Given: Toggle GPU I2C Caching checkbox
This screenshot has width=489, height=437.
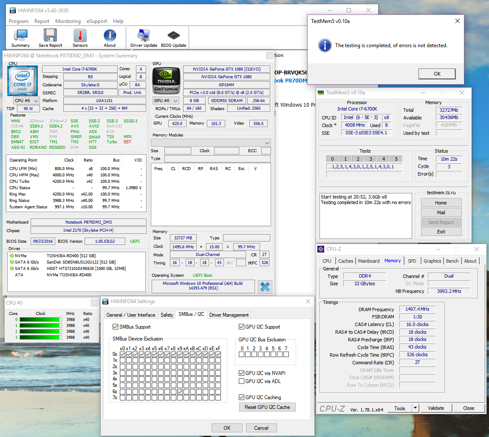Looking at the screenshot, I should (241, 397).
